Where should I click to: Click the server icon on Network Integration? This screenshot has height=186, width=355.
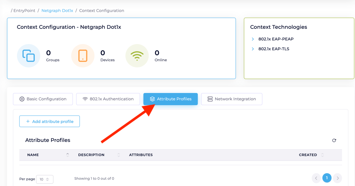tap(210, 99)
